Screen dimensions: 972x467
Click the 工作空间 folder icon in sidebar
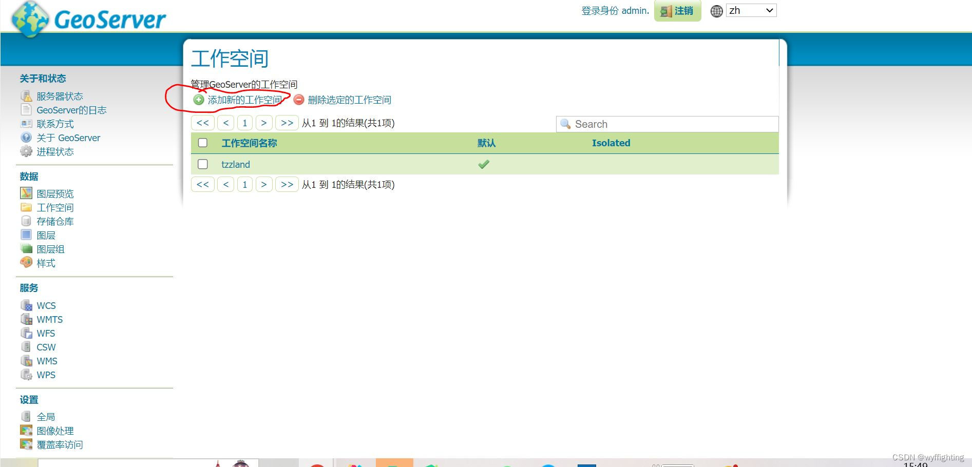(26, 207)
